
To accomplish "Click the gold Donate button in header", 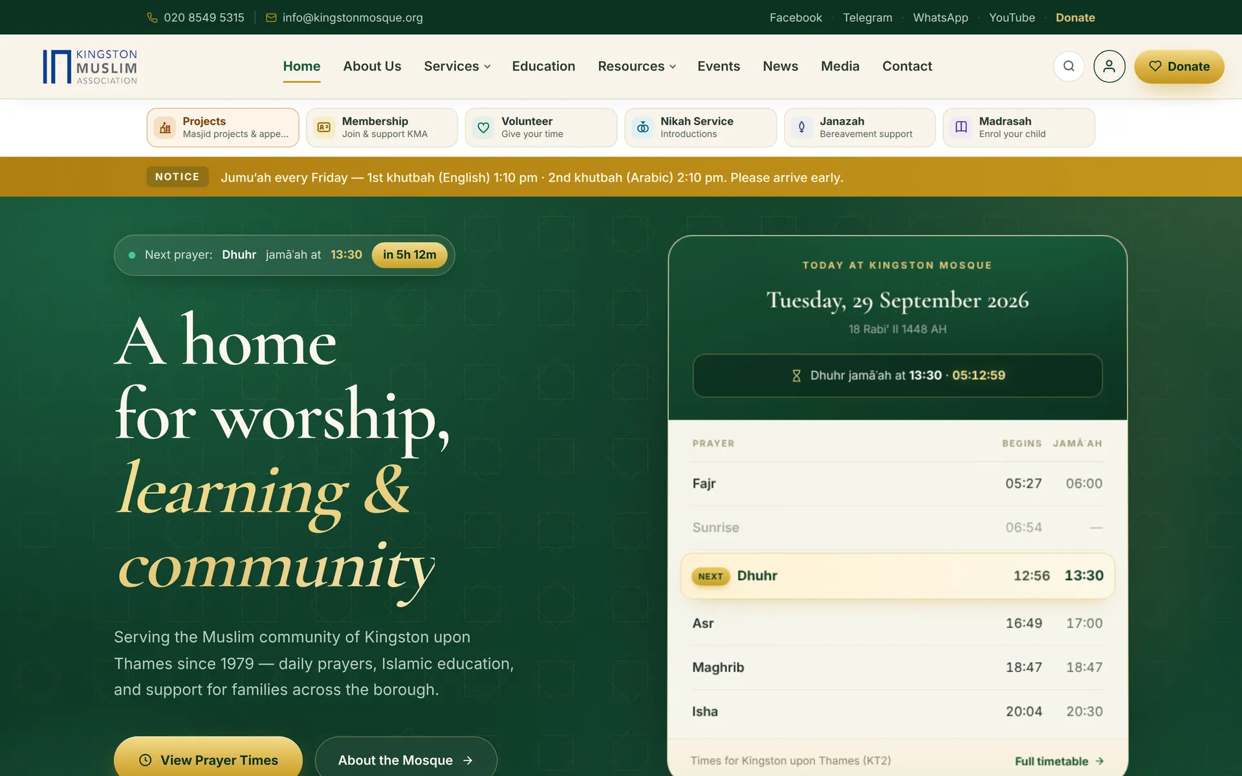I will [x=1179, y=66].
